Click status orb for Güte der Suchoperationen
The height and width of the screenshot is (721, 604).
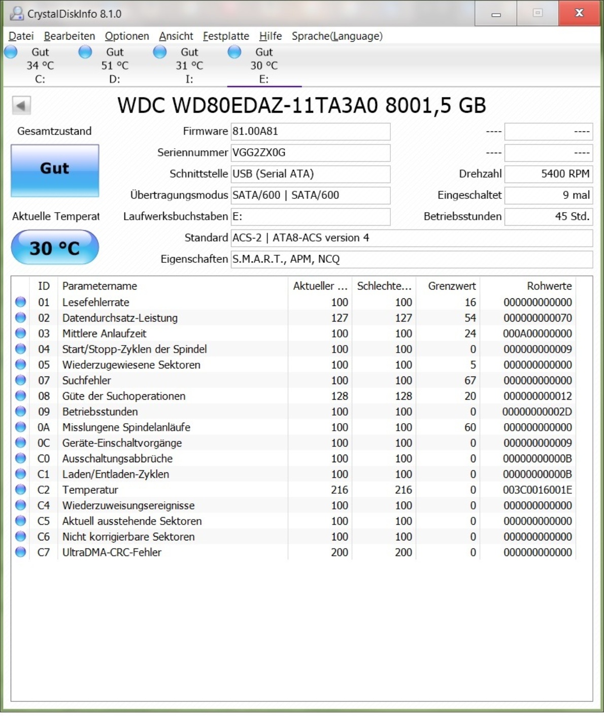tap(21, 396)
